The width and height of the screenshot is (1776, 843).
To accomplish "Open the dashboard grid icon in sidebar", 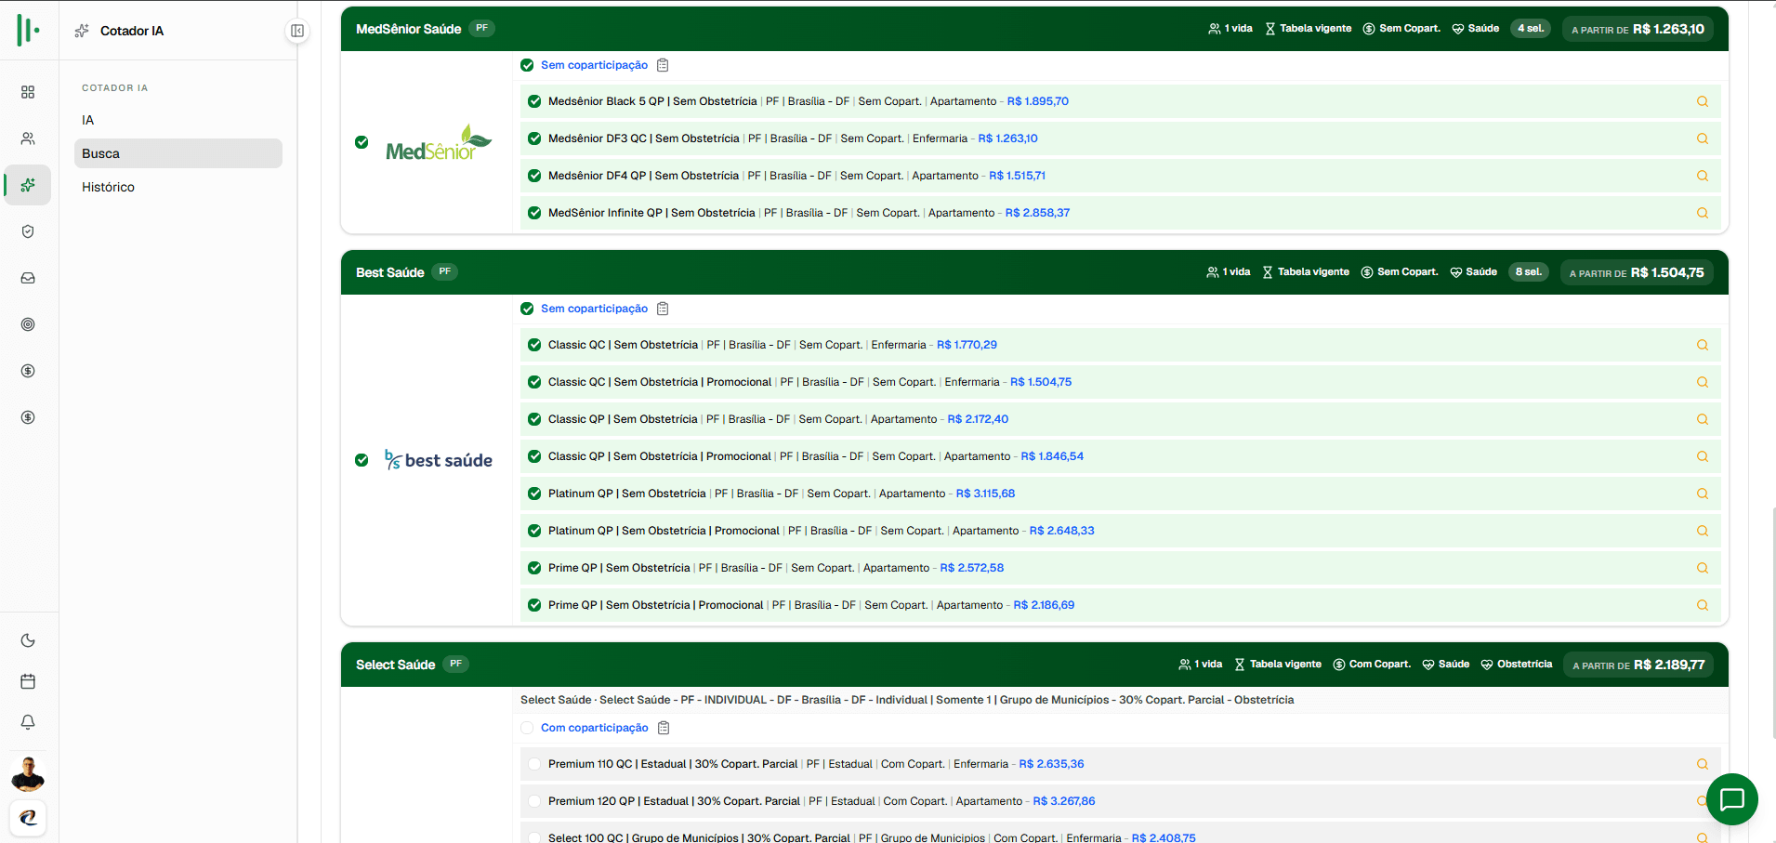I will (x=28, y=92).
